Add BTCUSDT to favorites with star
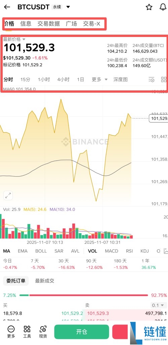The image size is (168, 345). point(149,7)
